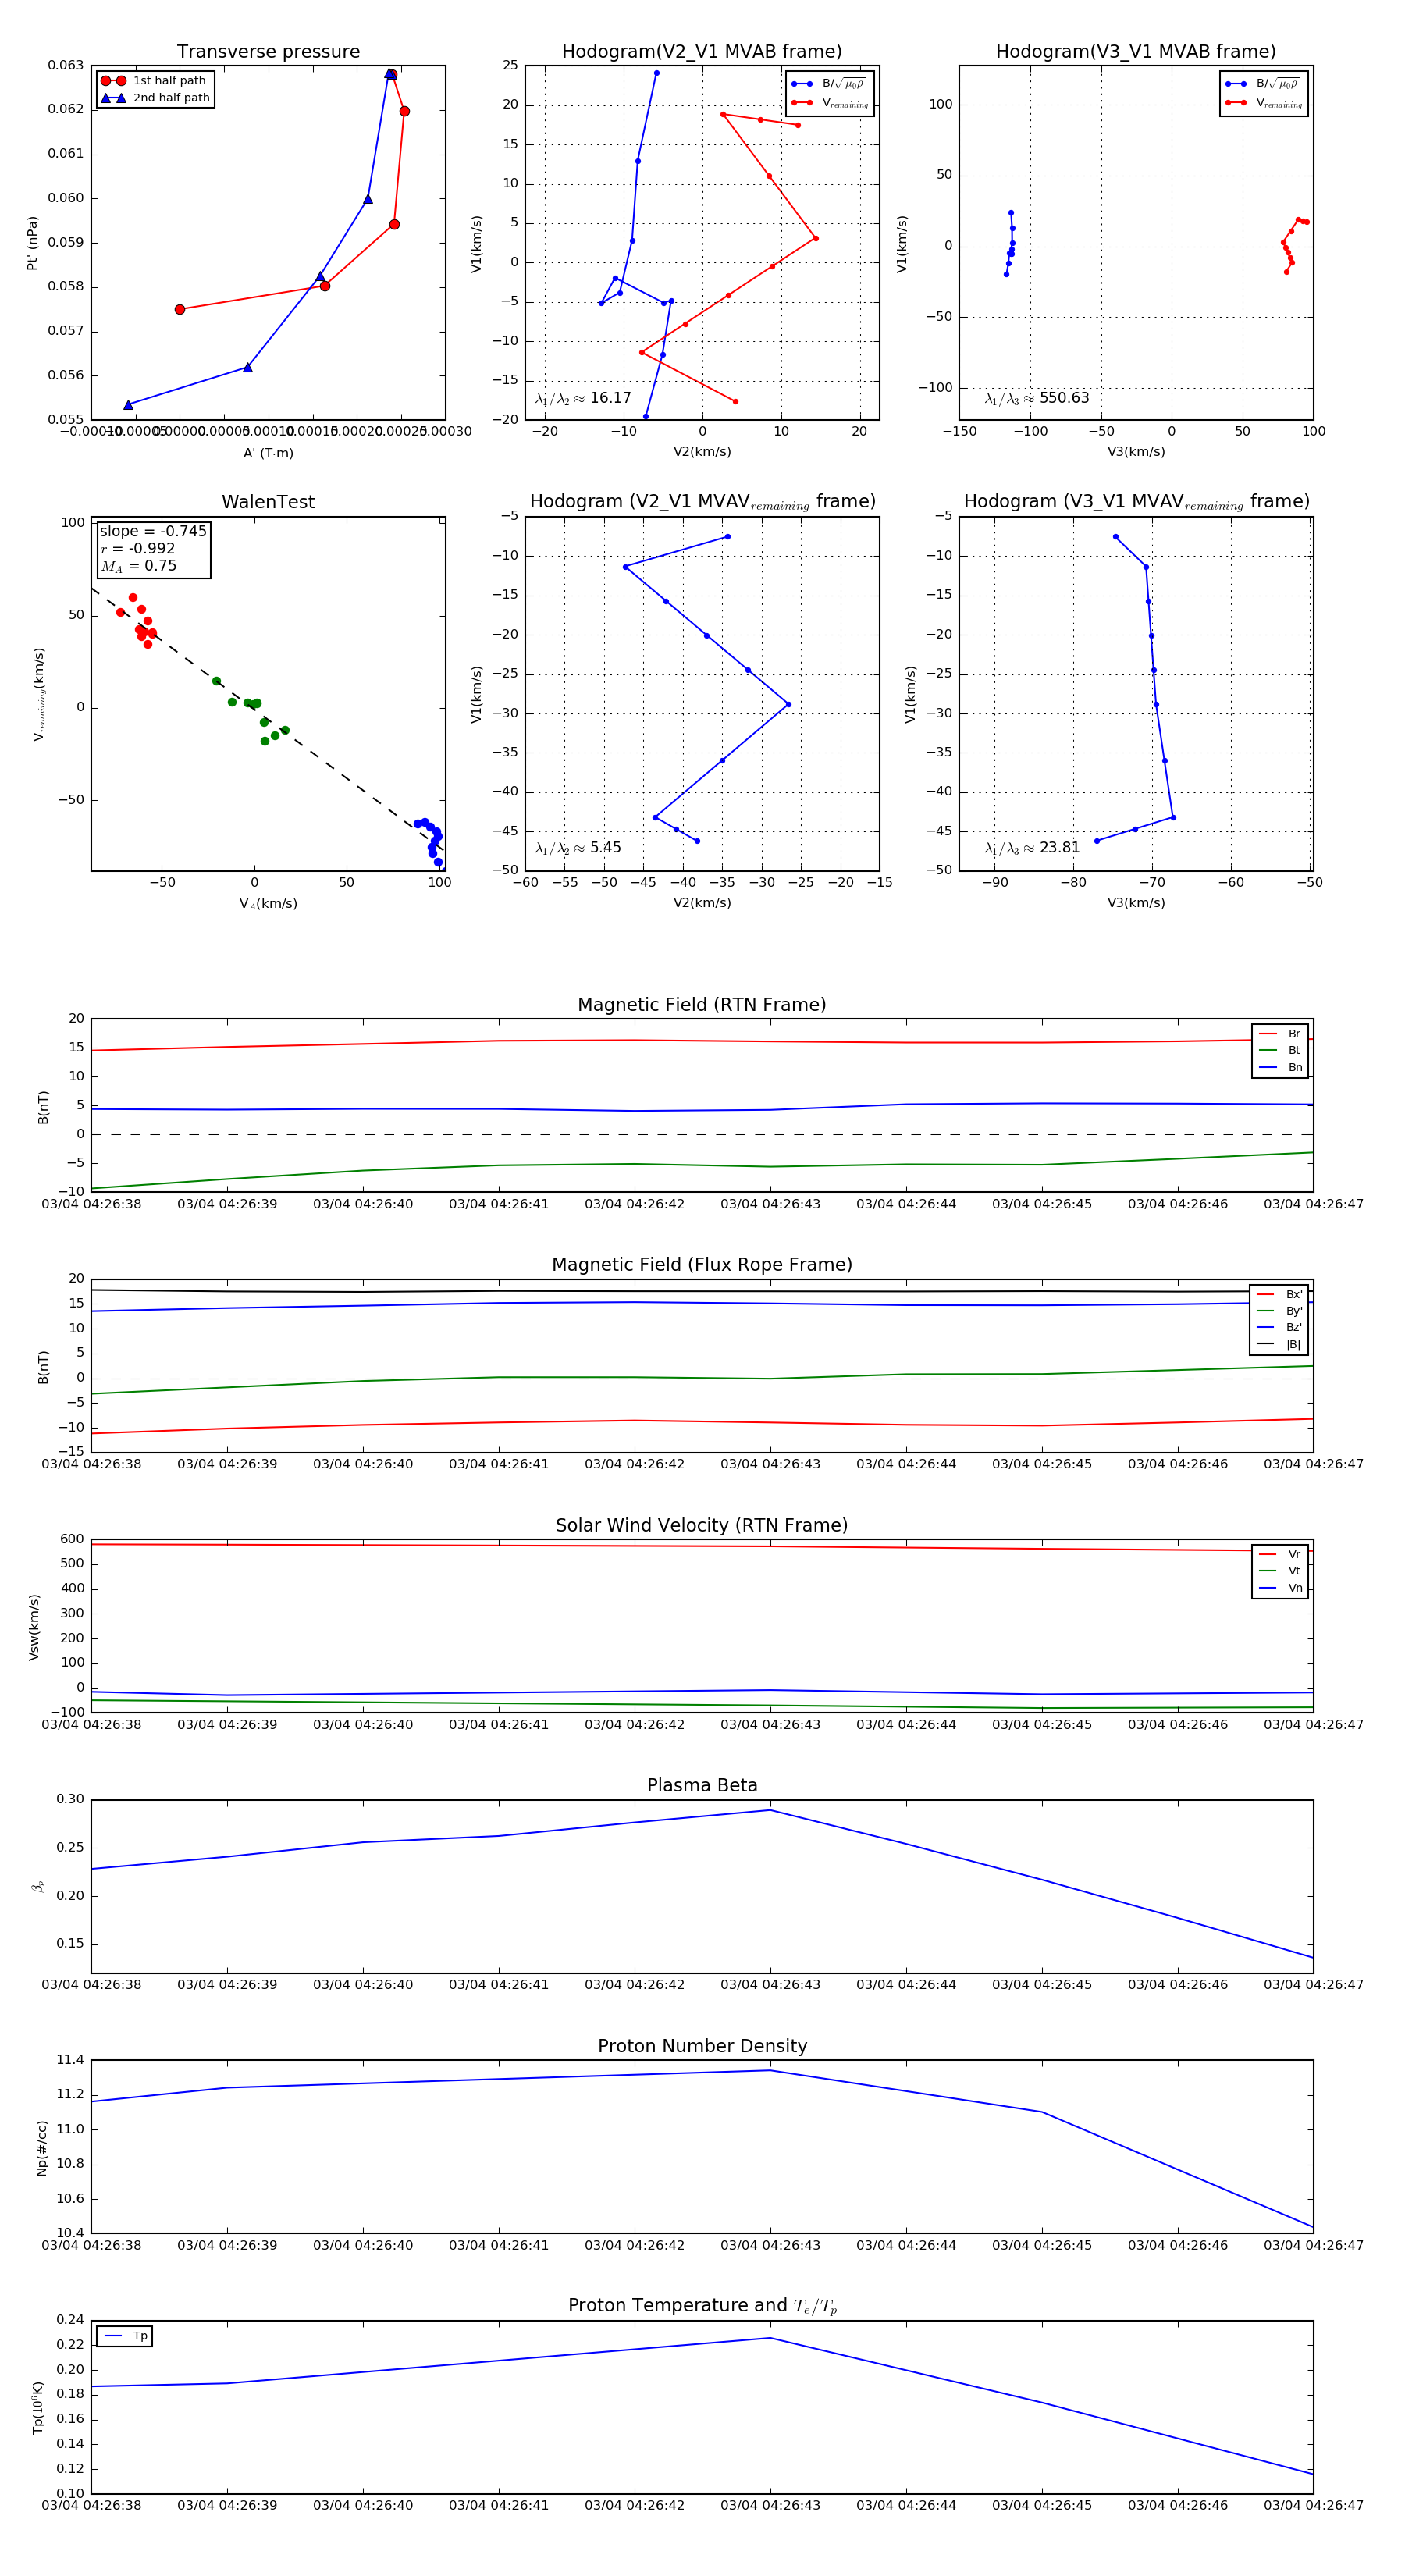The height and width of the screenshot is (2576, 1405).
Task: Click the red 0.0575 nPa point in Transverse pressure
Action: coord(180,310)
